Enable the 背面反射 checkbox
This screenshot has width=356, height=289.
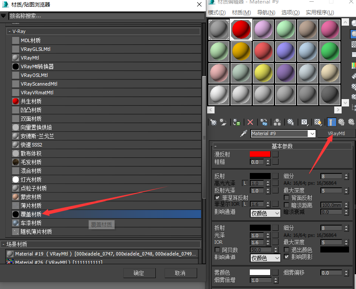(x=286, y=197)
